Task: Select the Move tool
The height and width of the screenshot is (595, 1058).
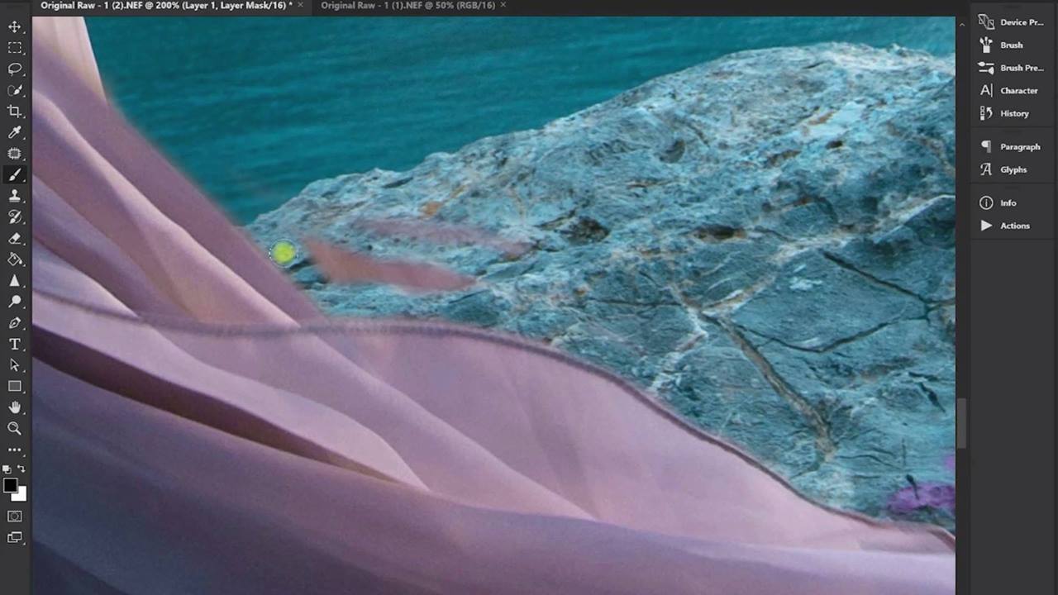Action: coord(15,26)
